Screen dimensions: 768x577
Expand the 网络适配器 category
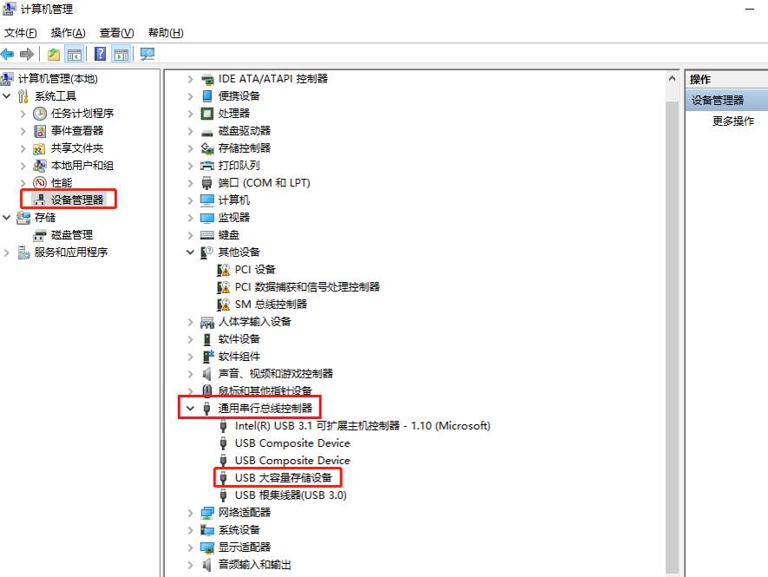(x=190, y=512)
